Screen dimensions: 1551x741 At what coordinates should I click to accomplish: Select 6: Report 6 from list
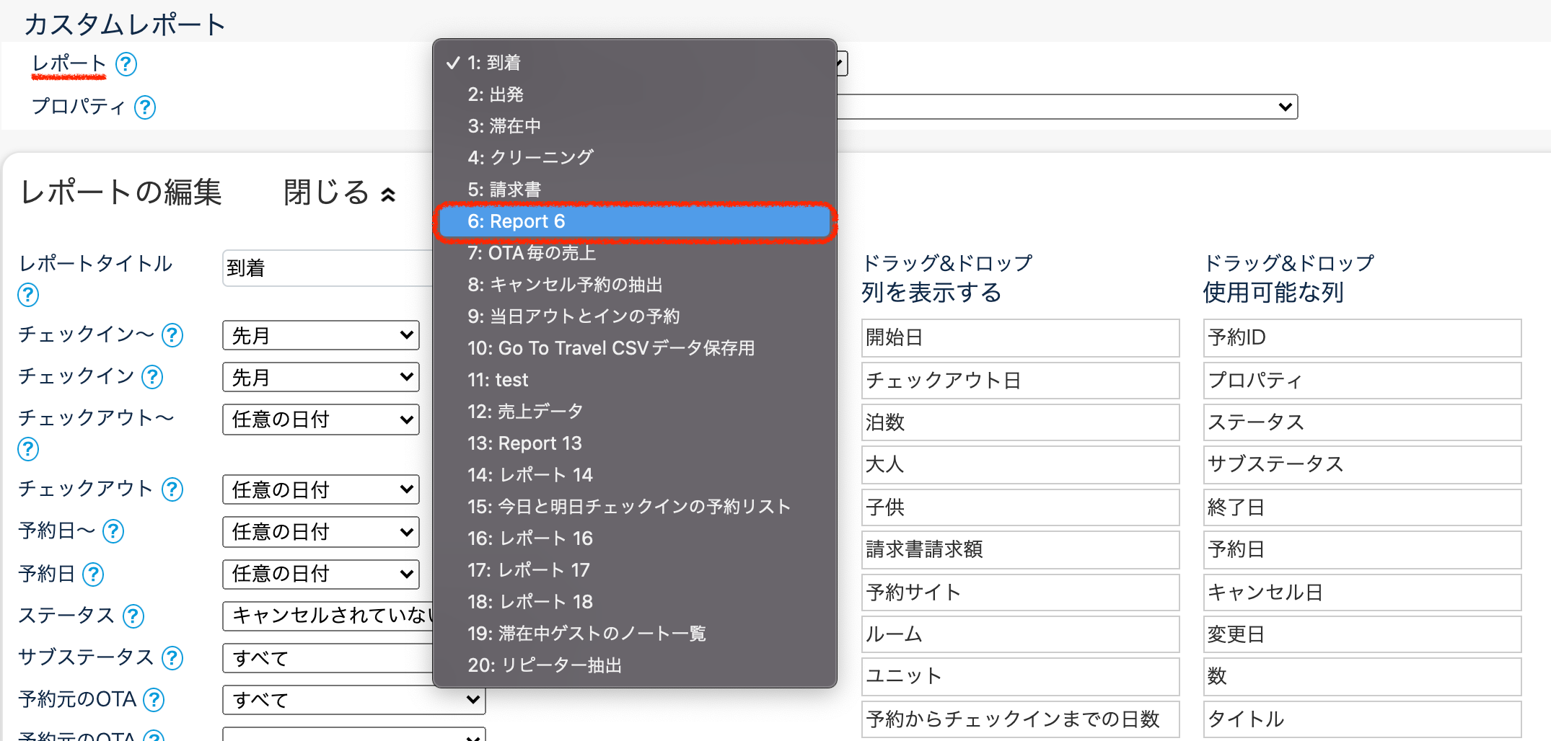[635, 221]
